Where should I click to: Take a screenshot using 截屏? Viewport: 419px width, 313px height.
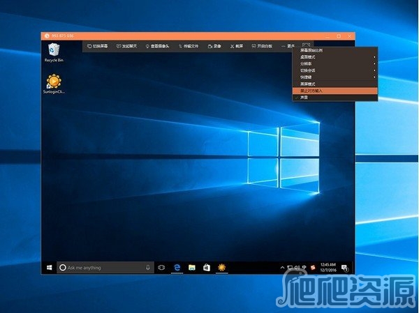[x=237, y=46]
